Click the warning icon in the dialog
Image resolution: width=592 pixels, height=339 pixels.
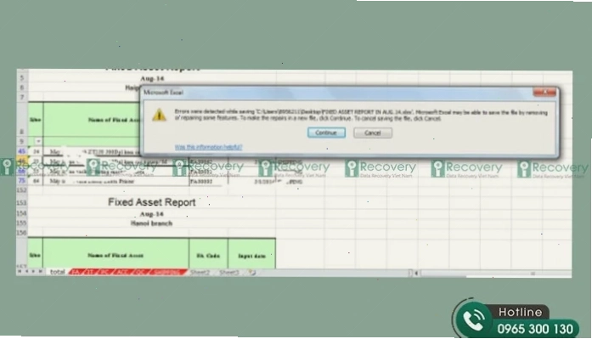pos(159,116)
